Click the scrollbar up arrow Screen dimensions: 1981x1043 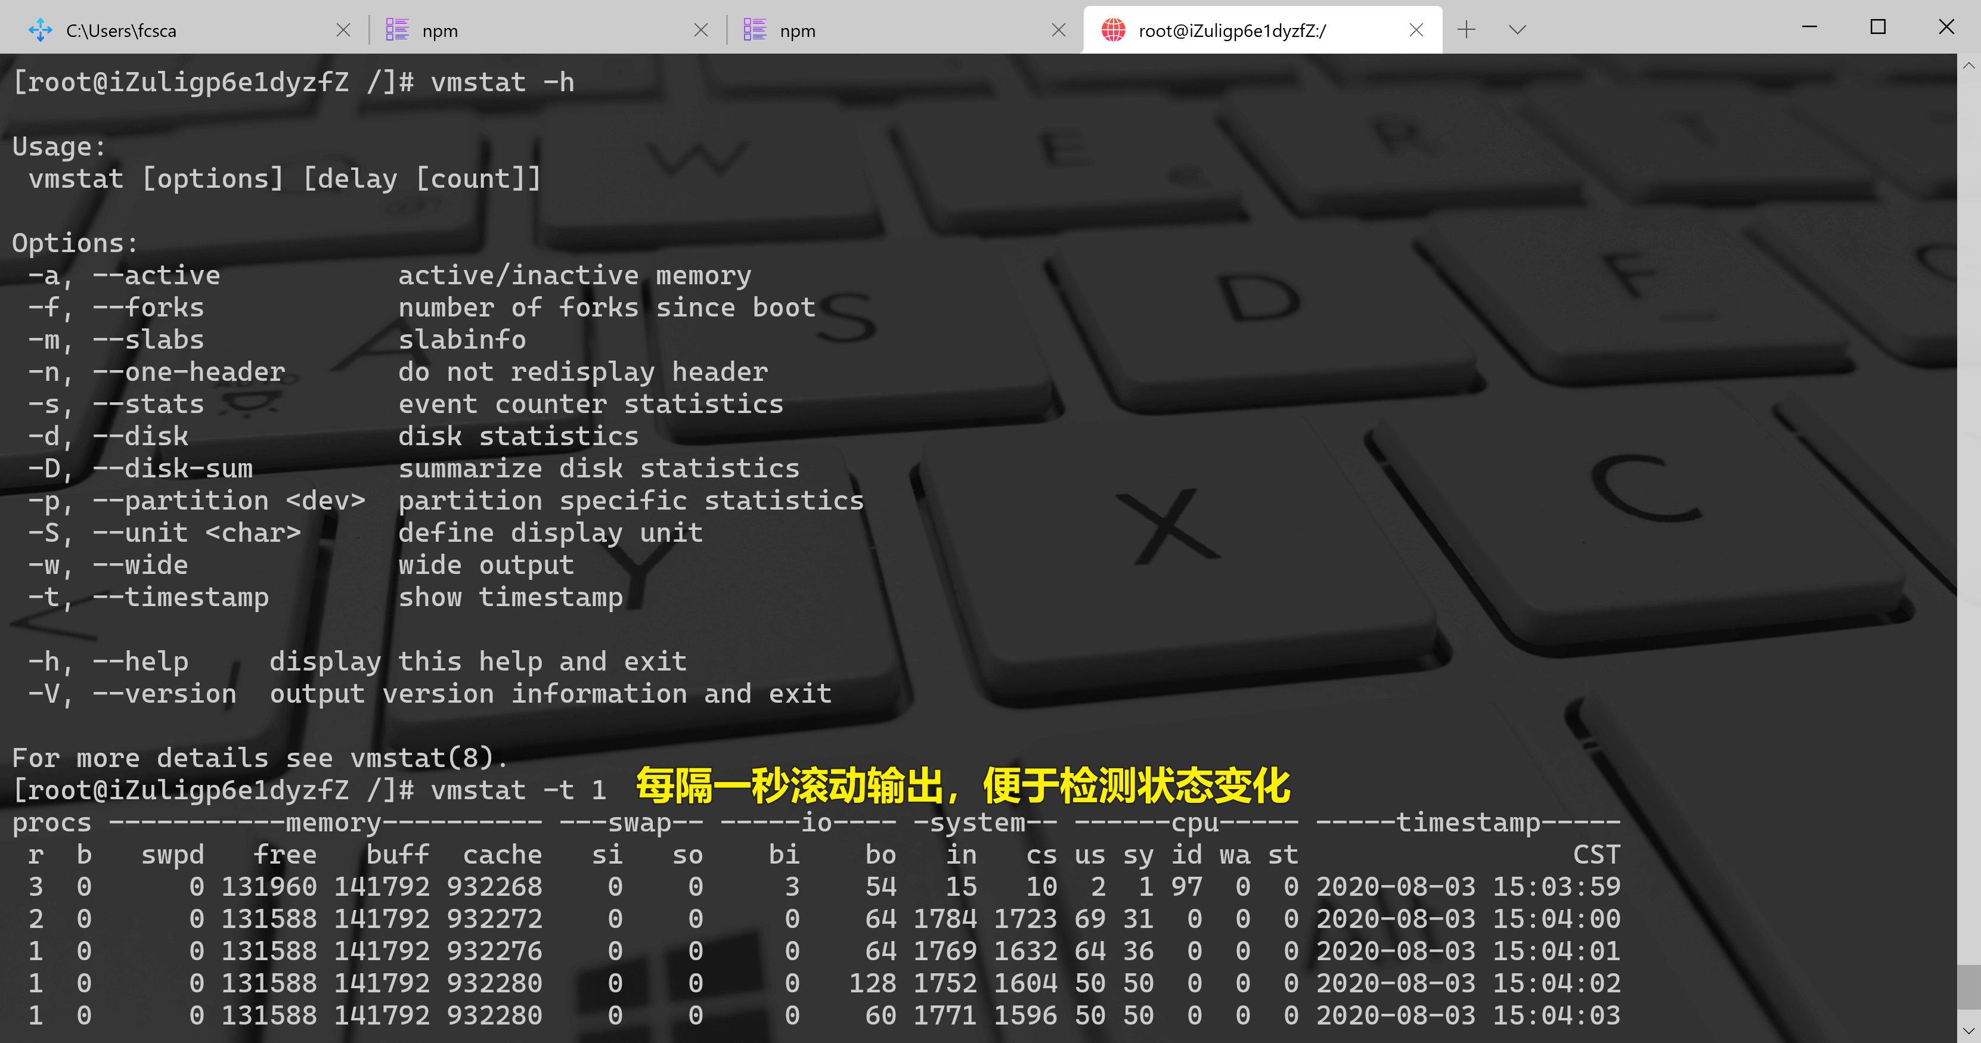tap(1968, 66)
